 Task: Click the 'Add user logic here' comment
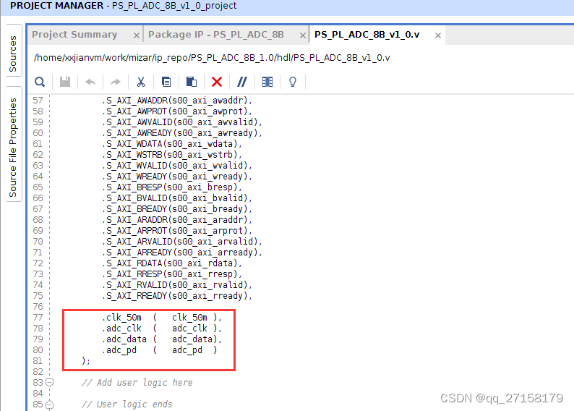tap(137, 383)
